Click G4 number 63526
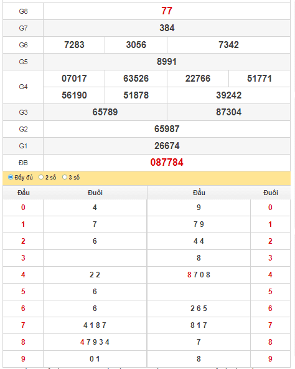Image resolution: width=295 pixels, height=369 pixels. pyautogui.click(x=136, y=79)
